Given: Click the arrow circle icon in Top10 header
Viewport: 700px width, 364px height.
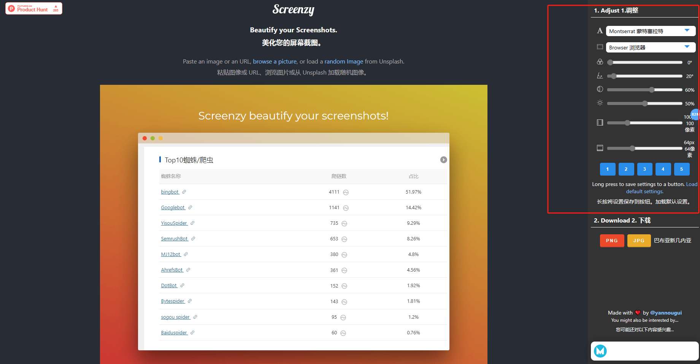Looking at the screenshot, I should coord(443,160).
